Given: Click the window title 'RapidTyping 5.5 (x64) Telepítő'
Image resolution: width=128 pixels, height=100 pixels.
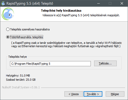Looking at the screenshot, I should 30,4.
